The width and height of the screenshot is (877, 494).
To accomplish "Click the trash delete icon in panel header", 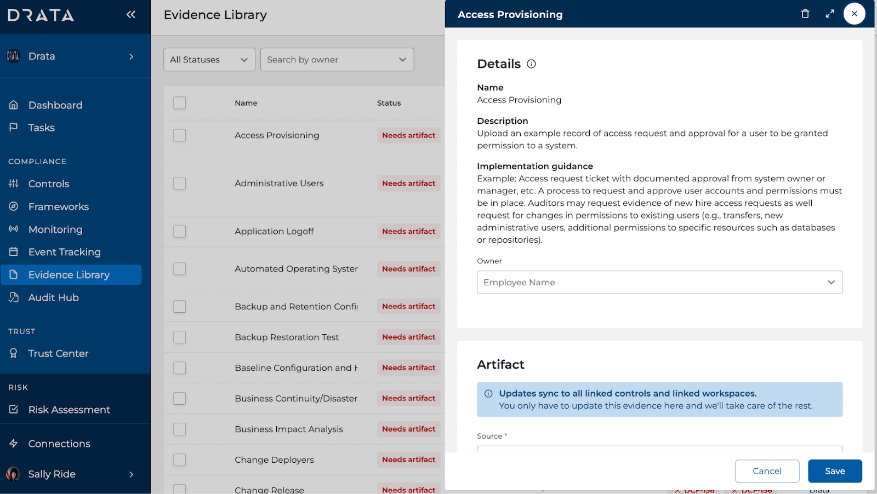I will click(x=805, y=14).
